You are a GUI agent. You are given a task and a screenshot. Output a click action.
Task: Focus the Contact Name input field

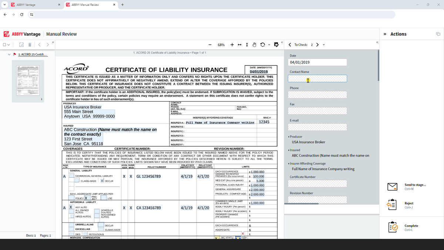317,79
